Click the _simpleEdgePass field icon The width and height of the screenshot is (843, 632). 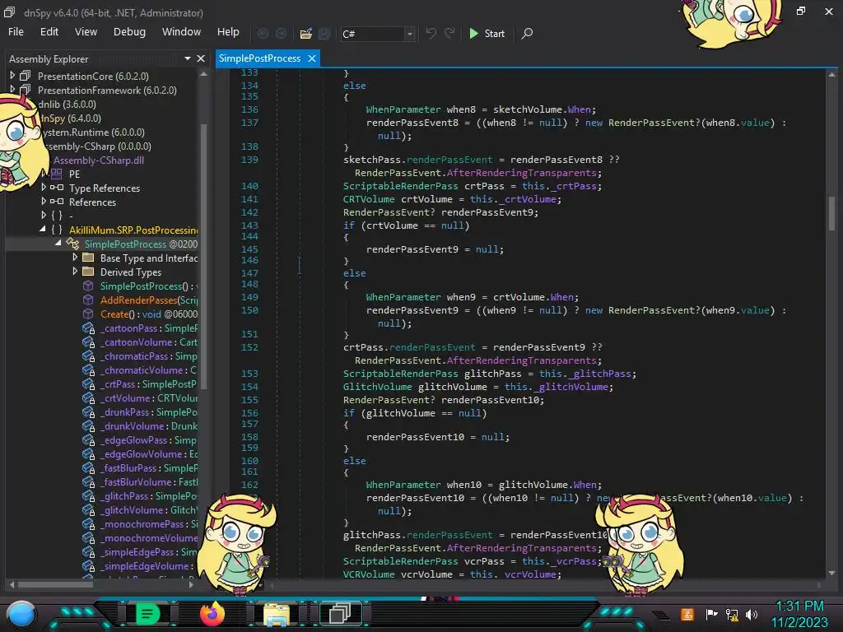[88, 552]
